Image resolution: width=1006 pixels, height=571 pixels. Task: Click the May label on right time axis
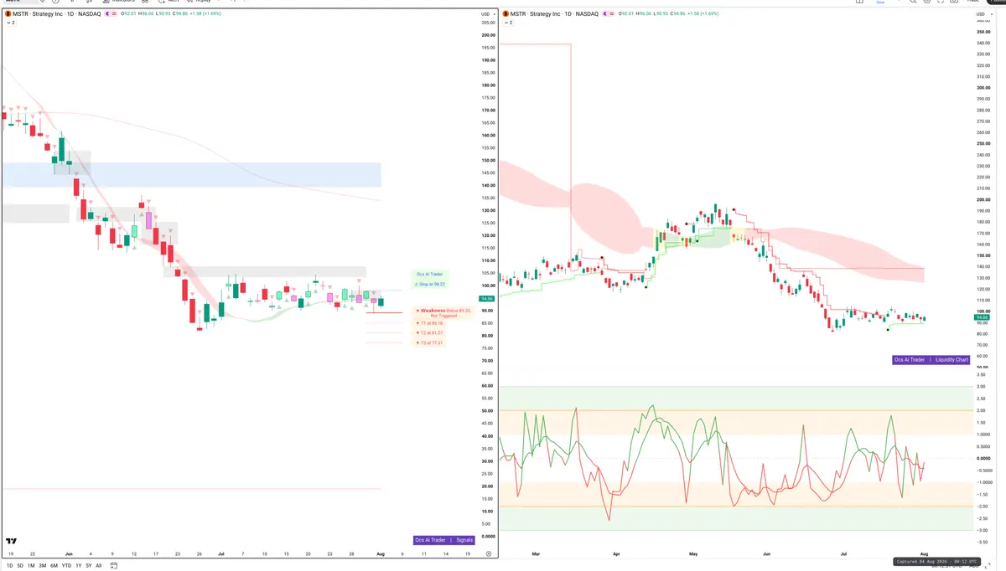coord(693,553)
